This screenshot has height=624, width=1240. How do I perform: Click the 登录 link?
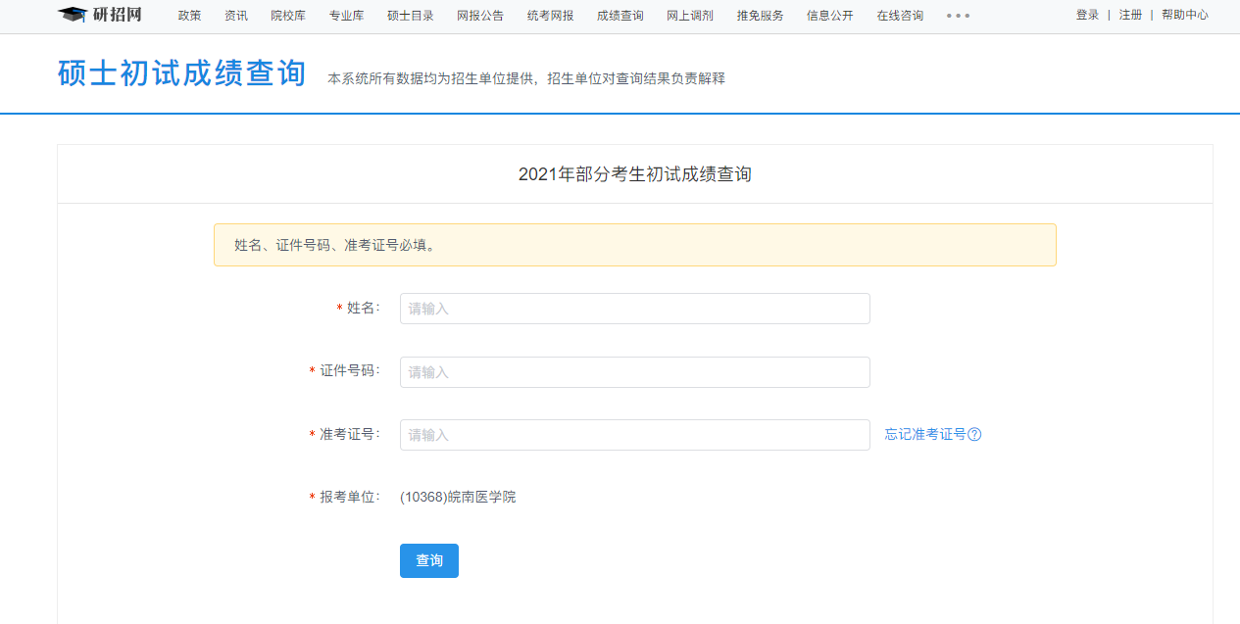coord(1087,16)
